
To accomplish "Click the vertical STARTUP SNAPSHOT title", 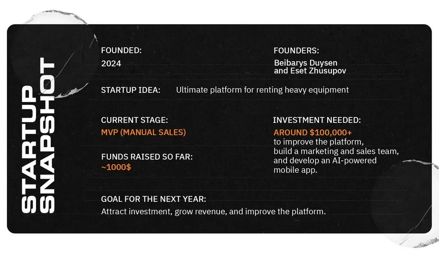I will (38, 135).
